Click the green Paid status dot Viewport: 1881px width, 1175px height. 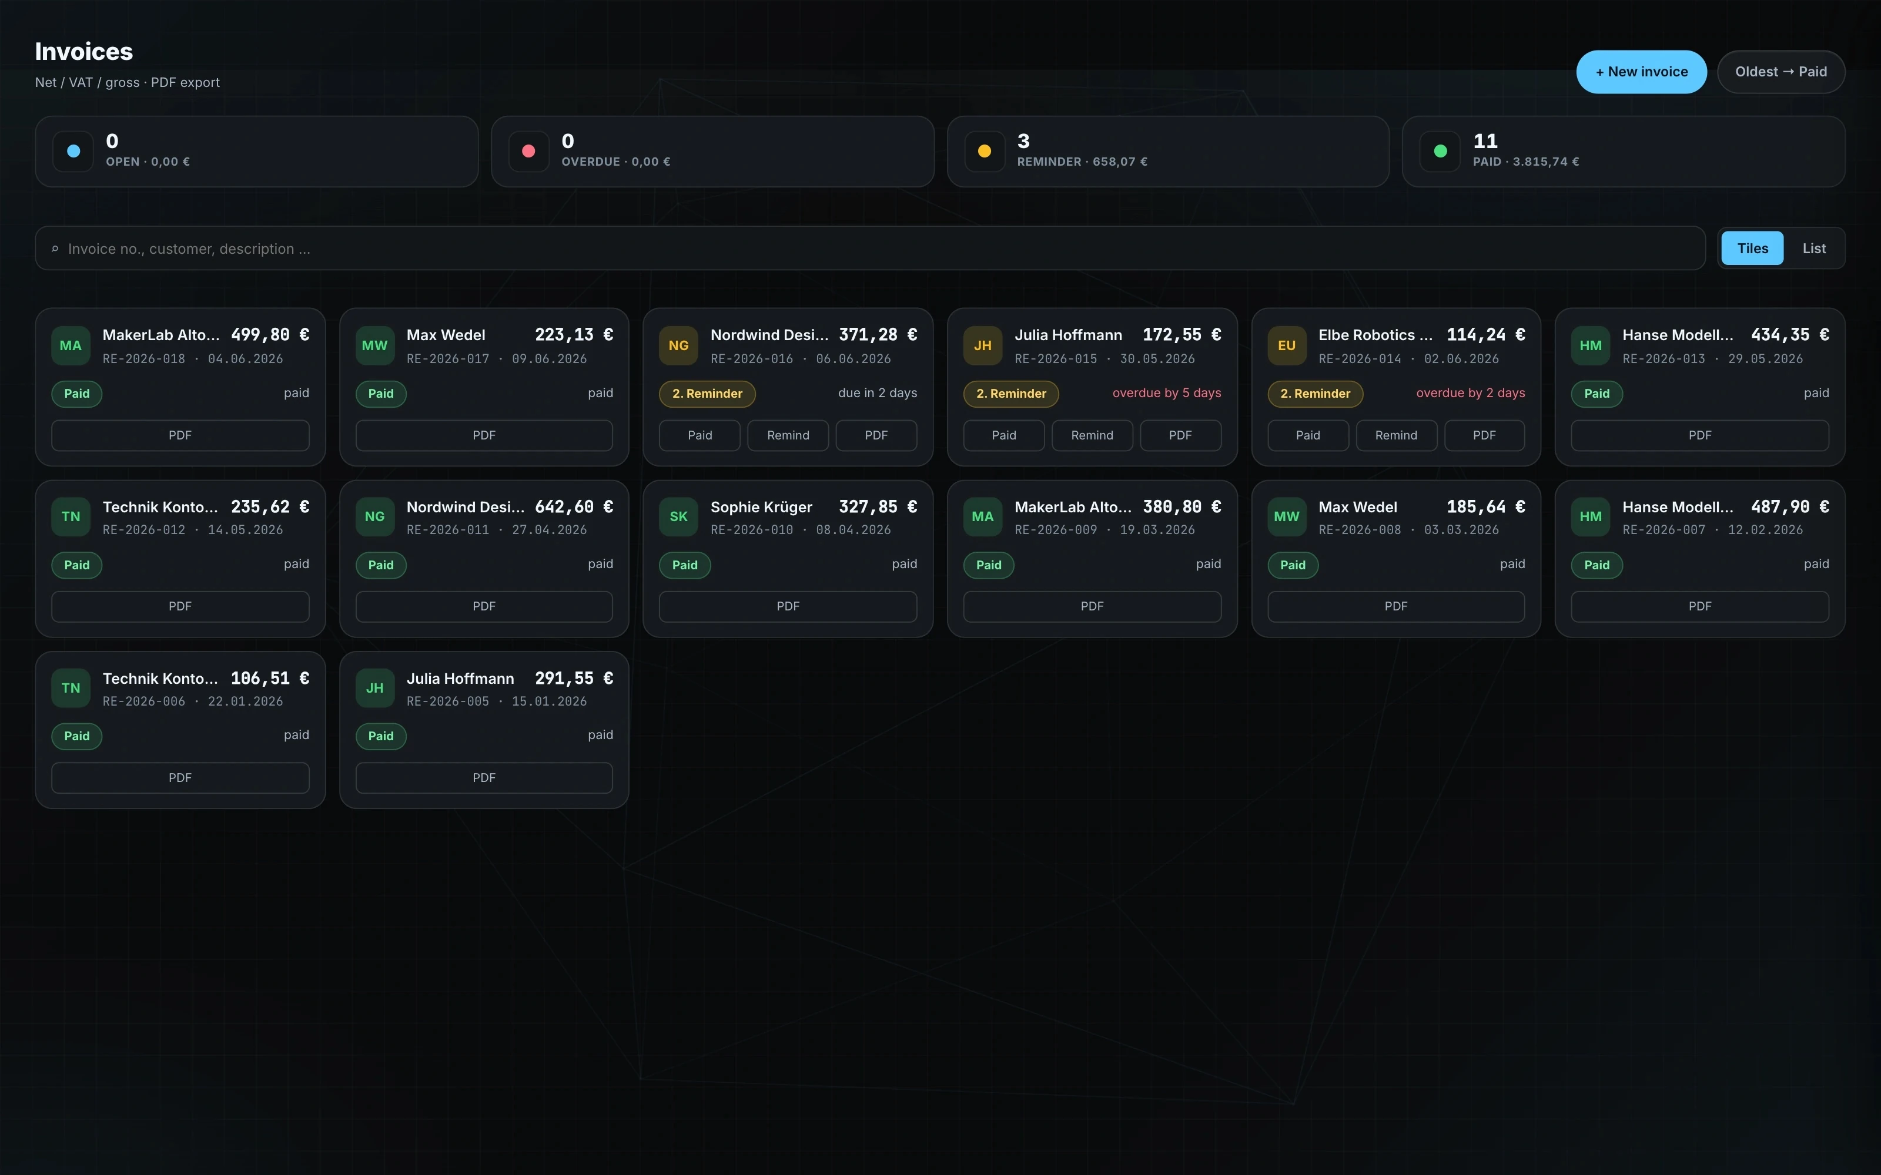pos(1440,151)
